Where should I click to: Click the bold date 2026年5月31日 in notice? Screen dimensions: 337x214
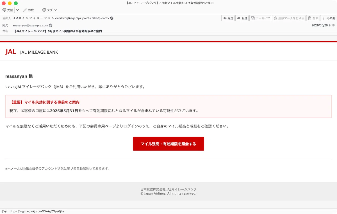64,111
